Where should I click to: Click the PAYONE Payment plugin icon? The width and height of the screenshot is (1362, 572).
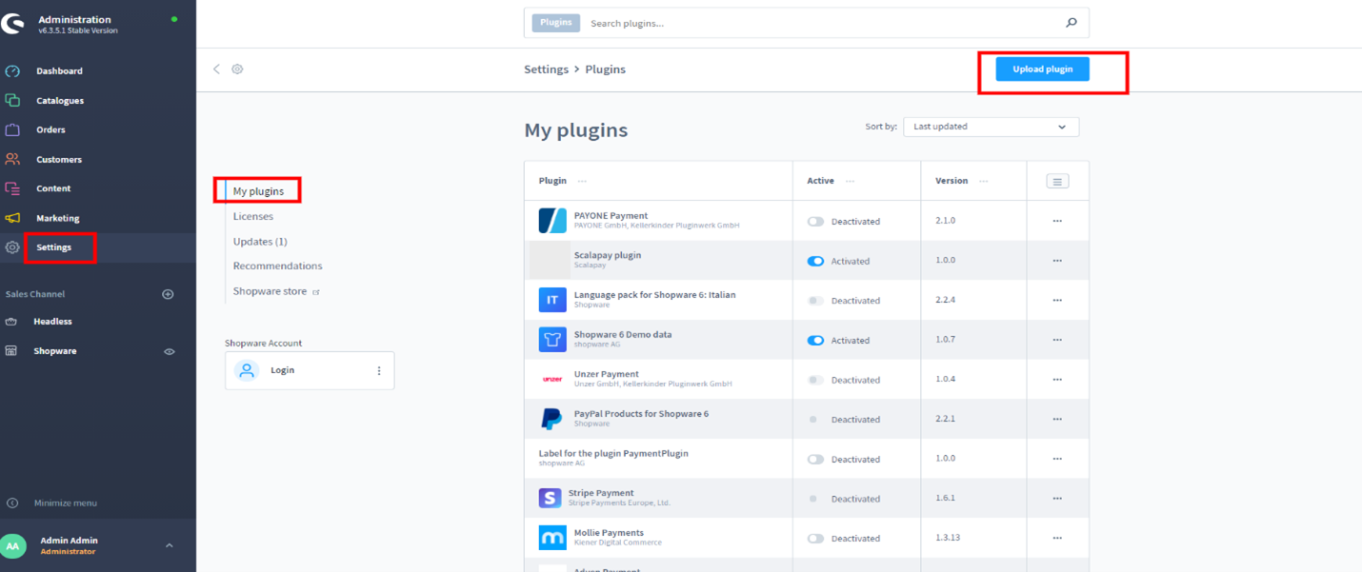coord(552,221)
